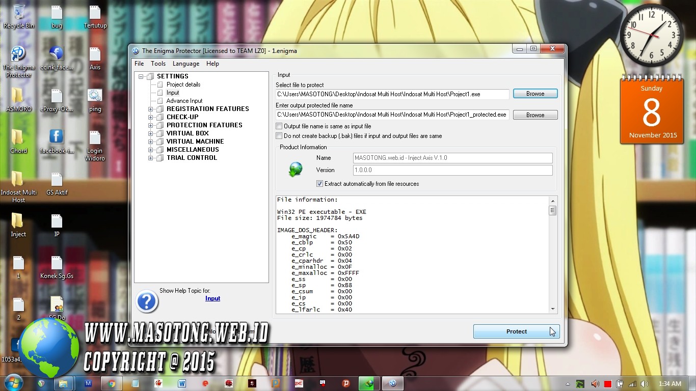This screenshot has width=696, height=391.
Task: Enable Output file name same as input
Action: tap(279, 126)
